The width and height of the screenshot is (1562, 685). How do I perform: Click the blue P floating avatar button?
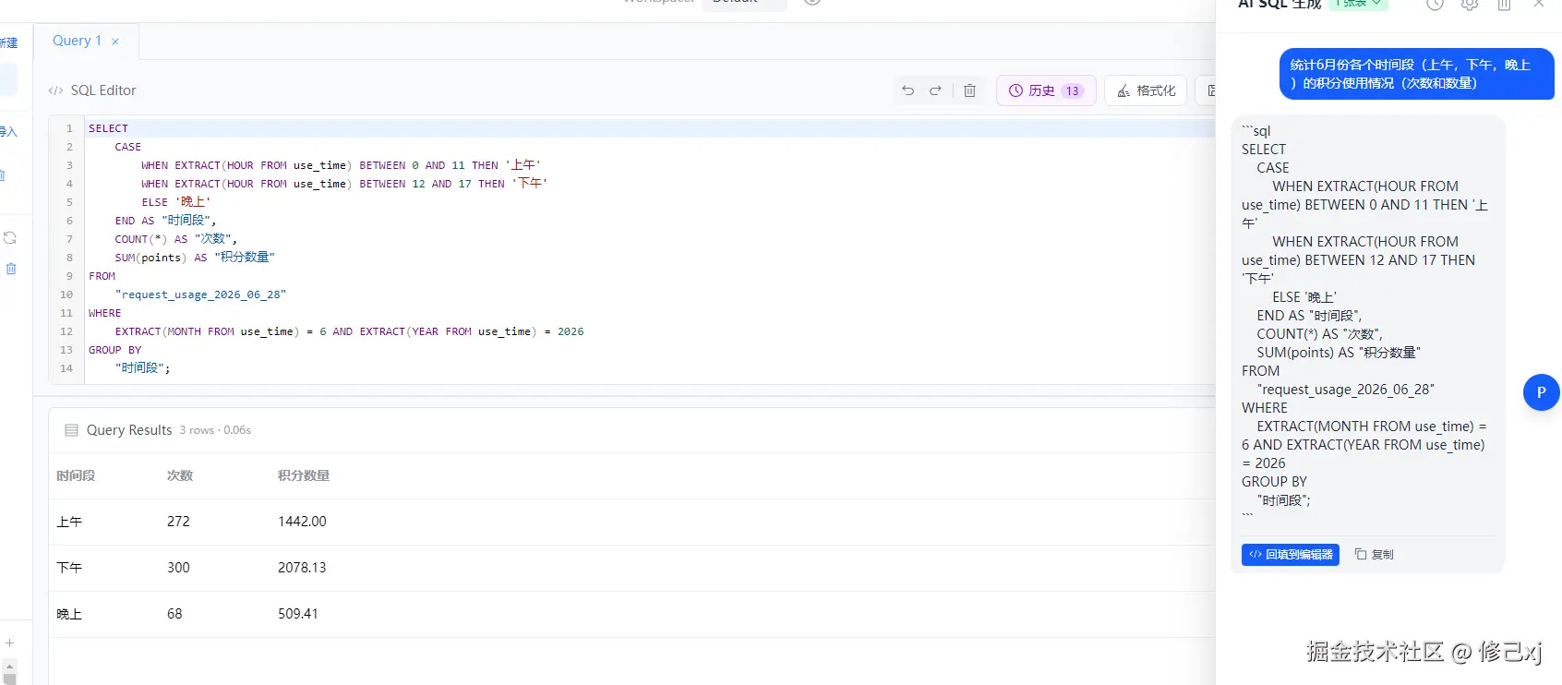point(1541,392)
